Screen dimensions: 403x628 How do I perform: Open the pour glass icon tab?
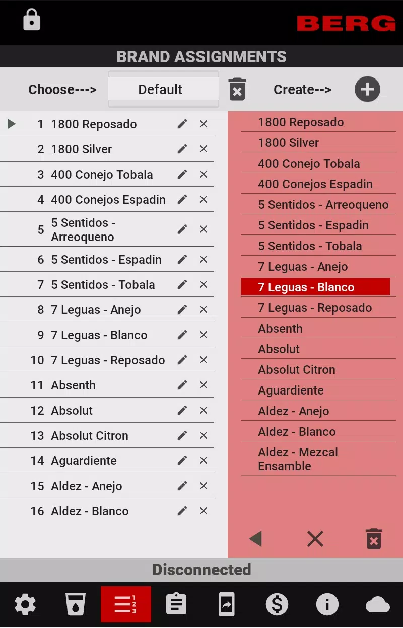click(x=76, y=604)
